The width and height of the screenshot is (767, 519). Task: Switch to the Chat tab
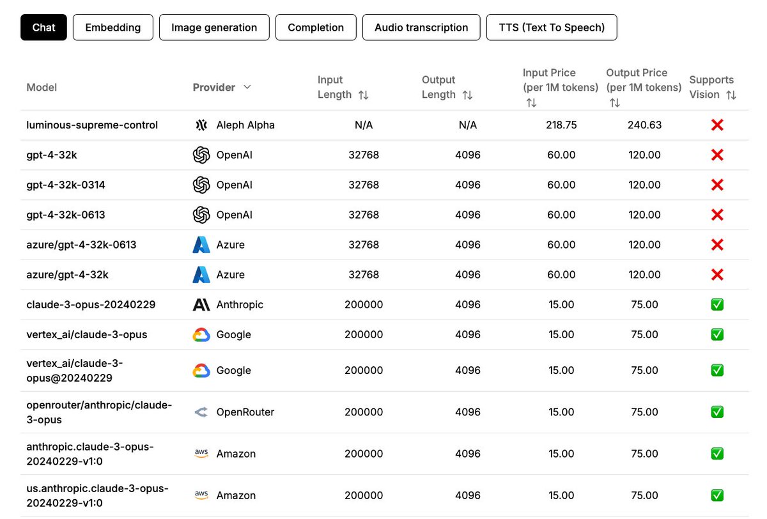pyautogui.click(x=43, y=27)
